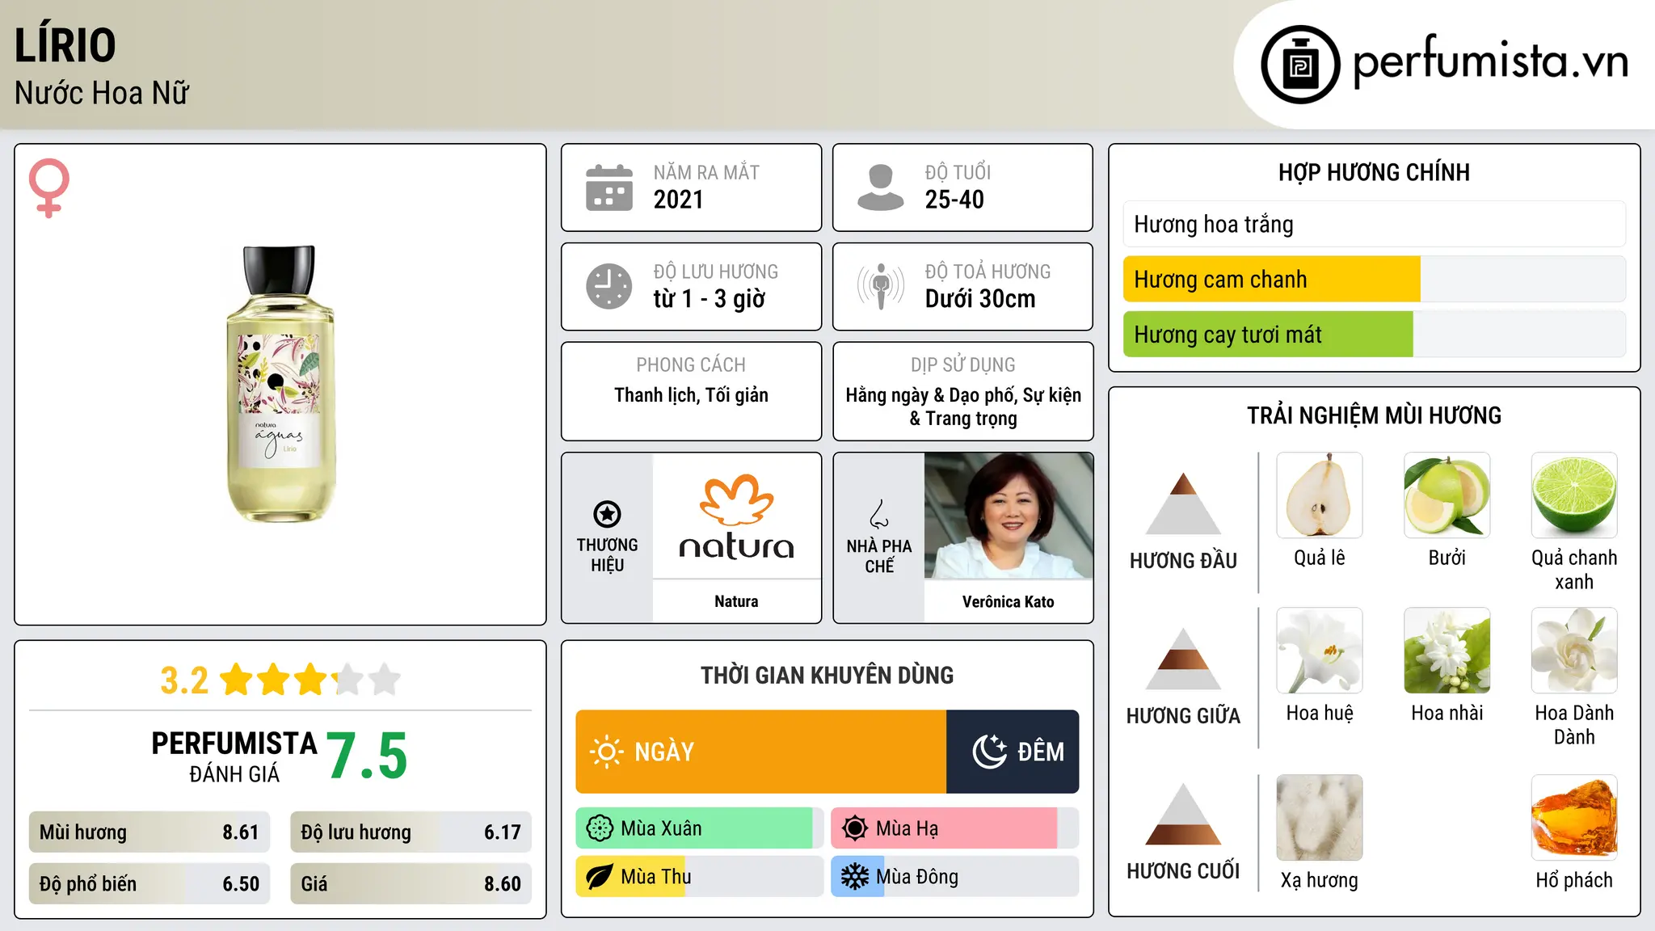Click the Mùa Xuân season bar
Screen dimensions: 1655x931
pos(699,828)
